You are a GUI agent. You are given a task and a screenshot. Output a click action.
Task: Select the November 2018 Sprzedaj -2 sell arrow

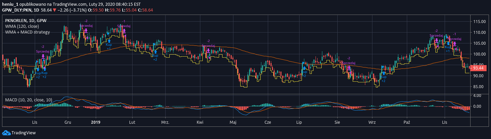[x=43, y=56]
